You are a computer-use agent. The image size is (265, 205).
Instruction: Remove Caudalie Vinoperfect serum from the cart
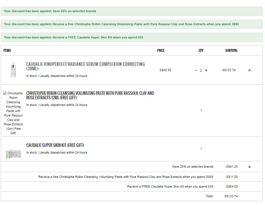[249, 70]
